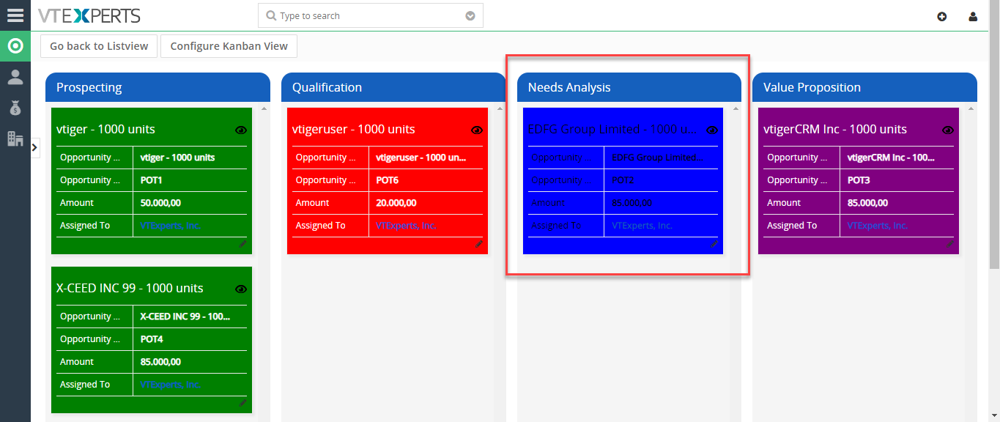This screenshot has height=422, width=1000.
Task: Click opportunity number POT6
Action: [388, 180]
